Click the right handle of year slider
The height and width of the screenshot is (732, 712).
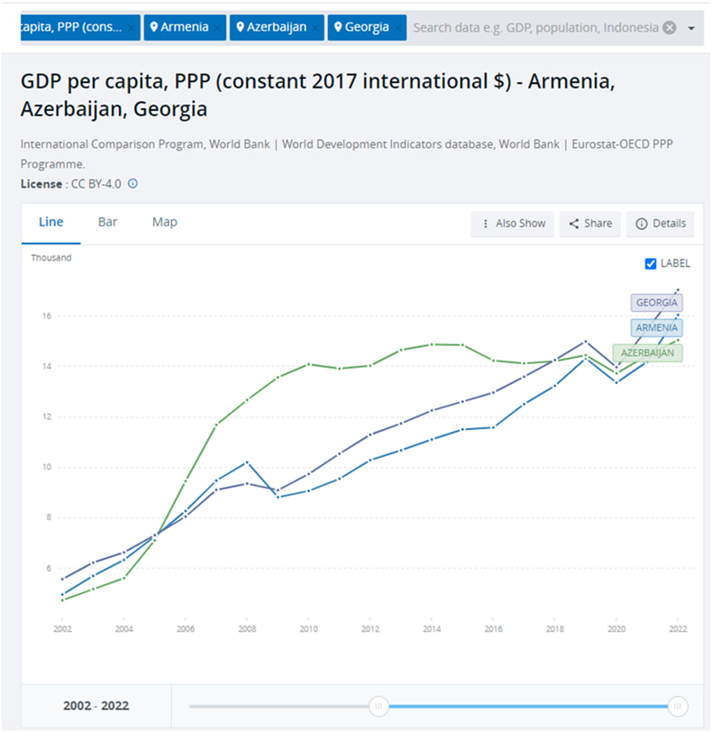tap(679, 706)
